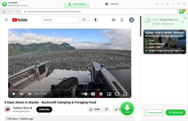Go back to the previous page
188x121 pixels.
coord(9,12)
